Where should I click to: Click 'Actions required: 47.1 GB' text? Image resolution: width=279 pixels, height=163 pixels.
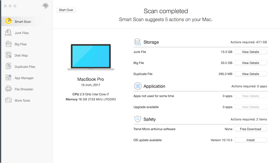click(x=249, y=42)
